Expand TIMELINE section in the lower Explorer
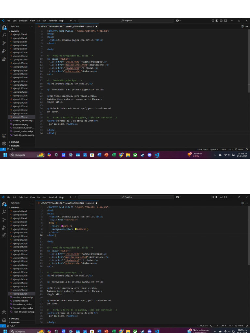 (x=14, y=322)
